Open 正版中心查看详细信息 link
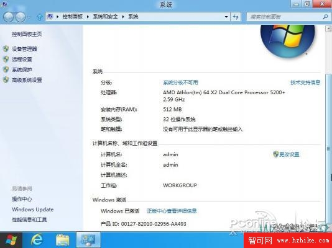 tap(172, 211)
